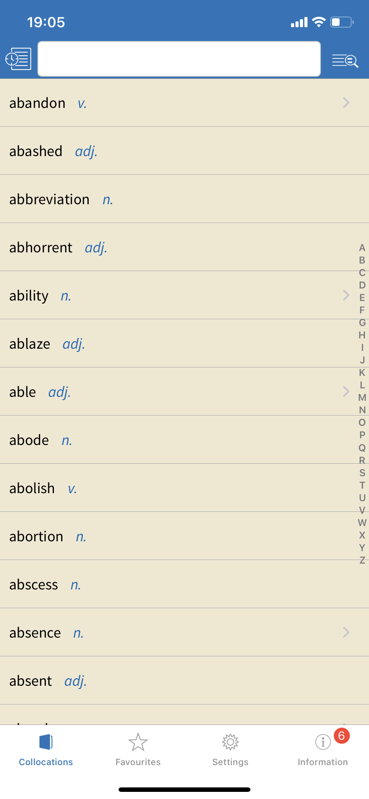369x799 pixels.
Task: Select the abscess entry
Action: pos(184,584)
